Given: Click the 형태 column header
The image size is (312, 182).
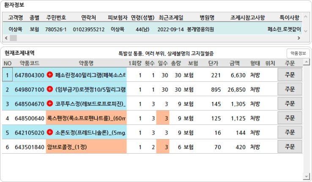Looking at the screenshot, I should tap(255, 63).
